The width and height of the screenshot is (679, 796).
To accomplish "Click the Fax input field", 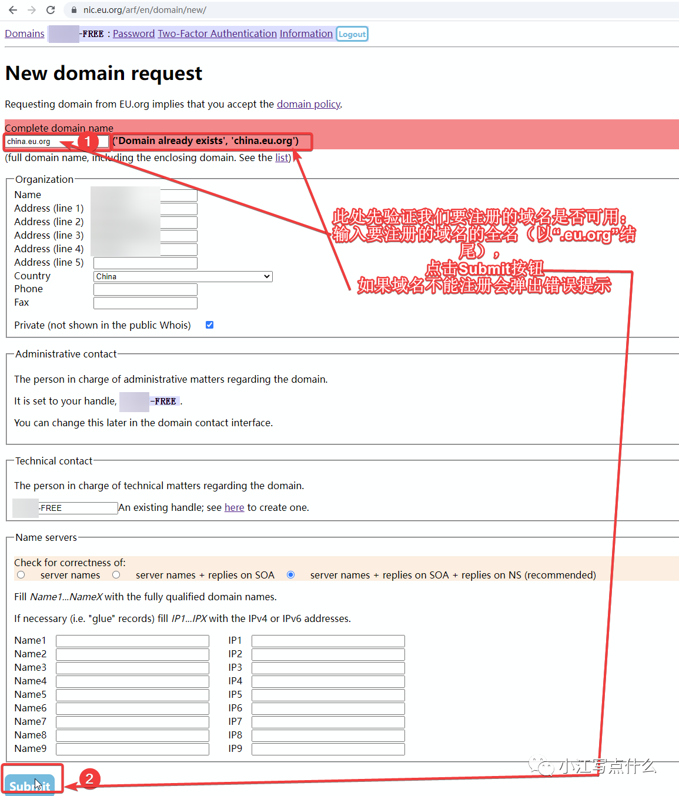I will [145, 303].
